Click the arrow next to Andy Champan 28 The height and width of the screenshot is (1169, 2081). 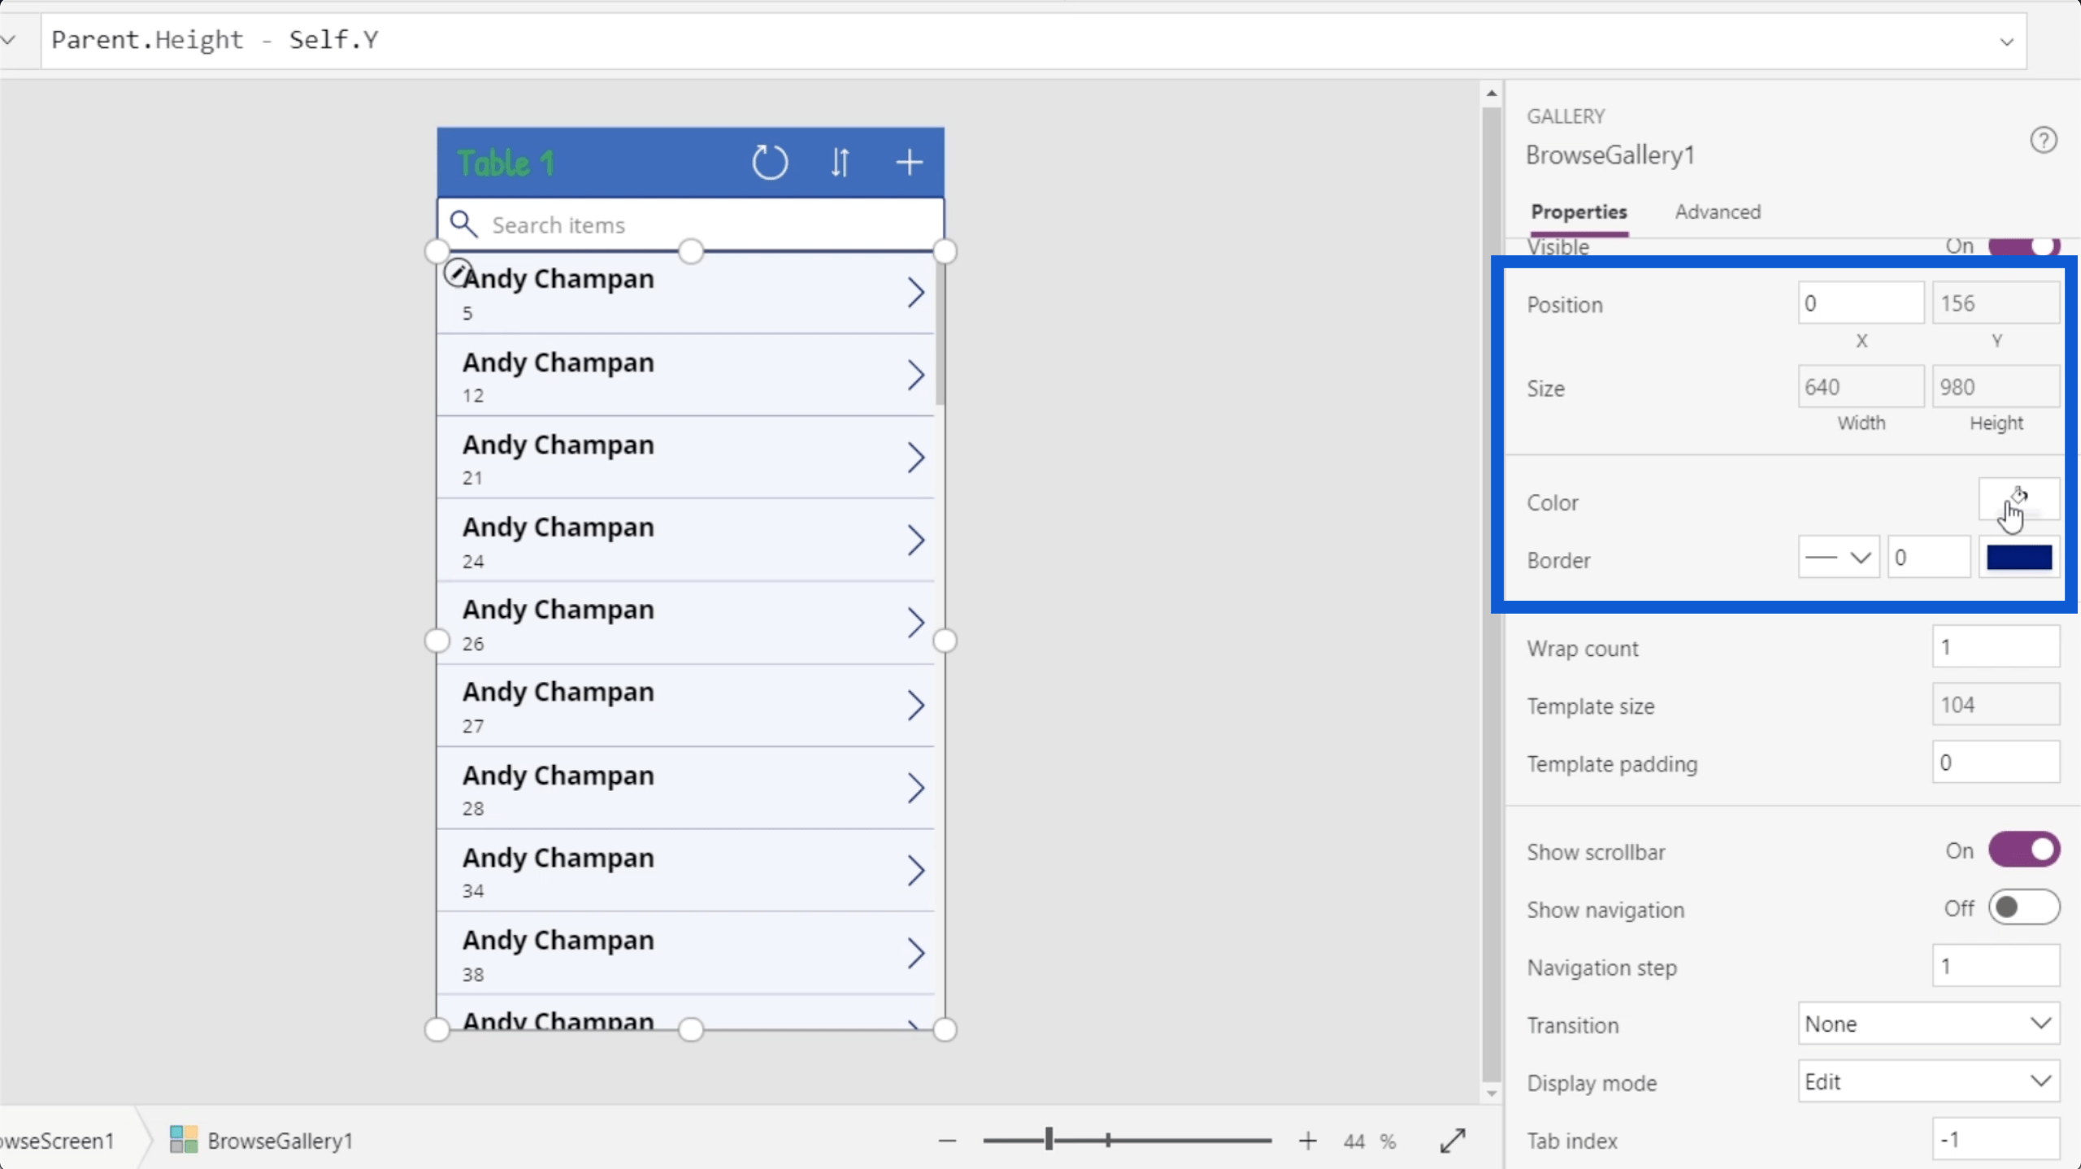tap(915, 788)
